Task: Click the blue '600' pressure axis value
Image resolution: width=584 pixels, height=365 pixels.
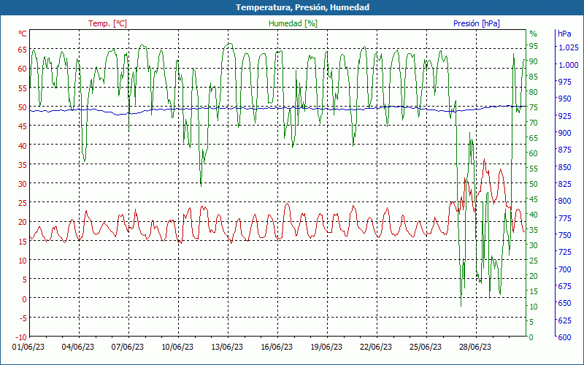Action: pos(564,337)
